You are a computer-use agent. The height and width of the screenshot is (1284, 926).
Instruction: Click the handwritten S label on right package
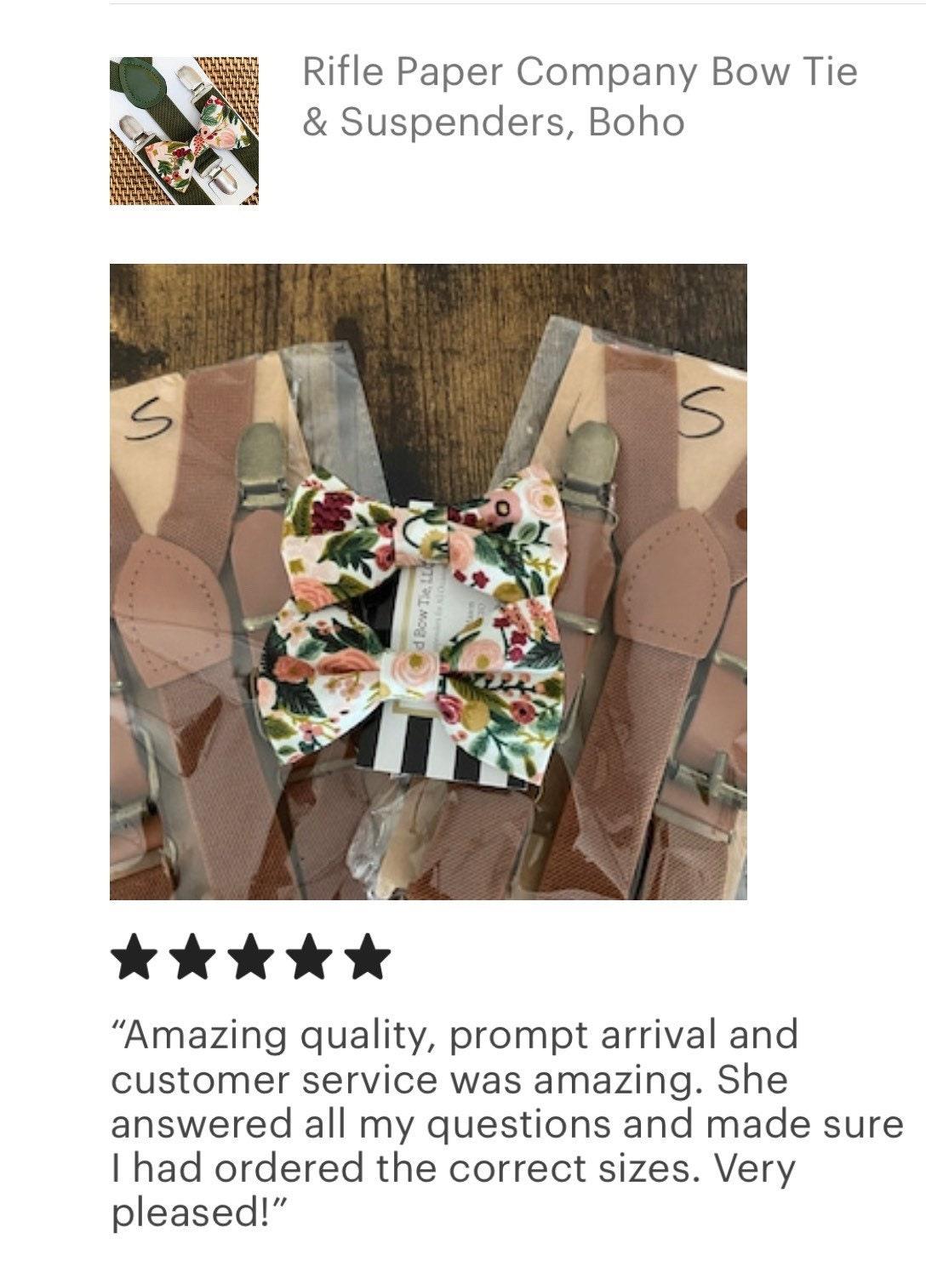[705, 414]
